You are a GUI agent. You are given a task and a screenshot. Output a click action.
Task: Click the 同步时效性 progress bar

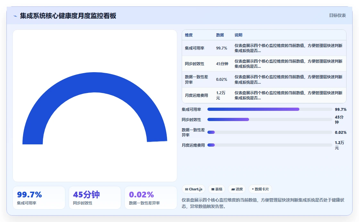pos(270,119)
